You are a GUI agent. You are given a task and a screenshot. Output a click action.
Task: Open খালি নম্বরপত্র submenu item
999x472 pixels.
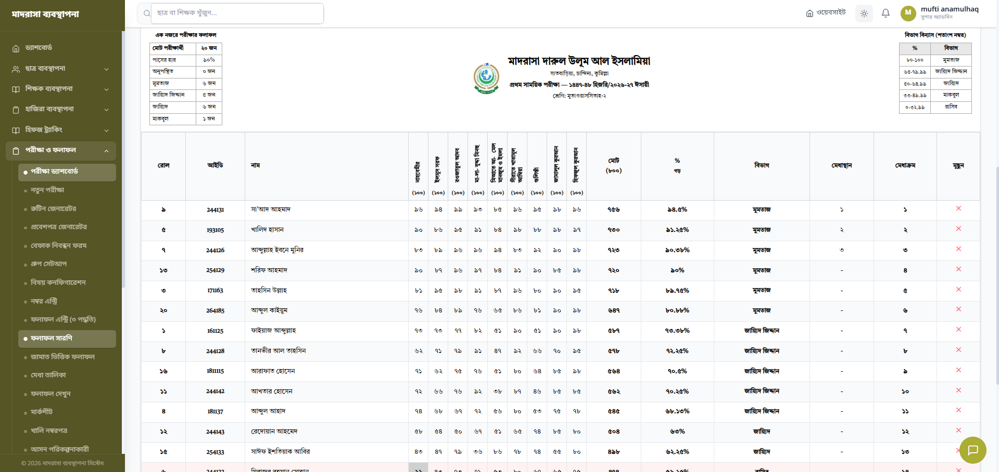click(x=67, y=431)
